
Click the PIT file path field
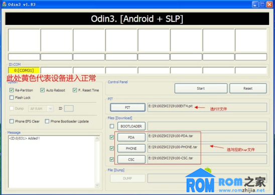tap(207, 107)
